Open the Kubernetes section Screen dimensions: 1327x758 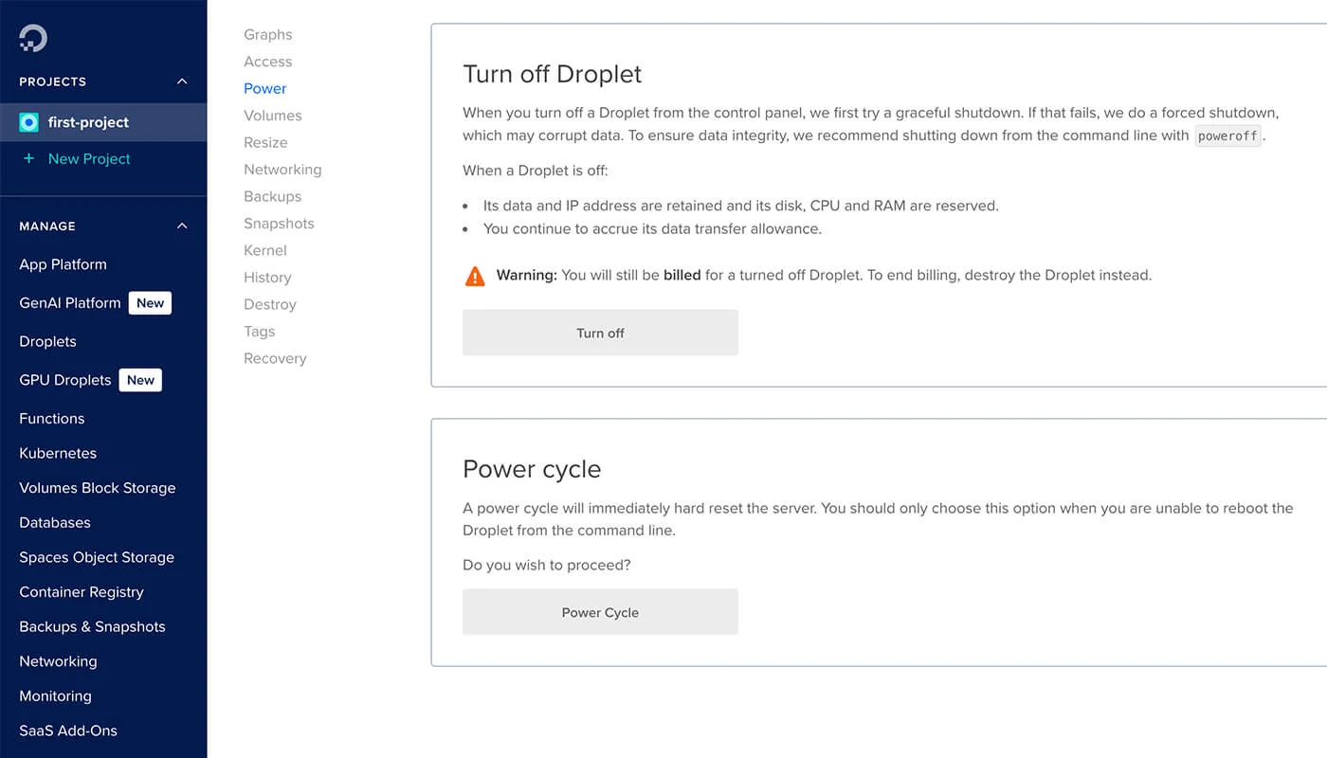click(x=58, y=454)
